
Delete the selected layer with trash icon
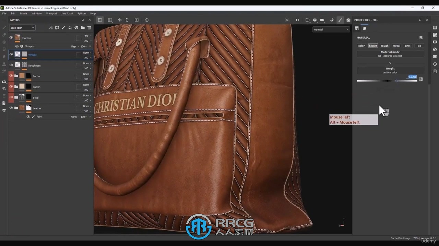click(89, 28)
